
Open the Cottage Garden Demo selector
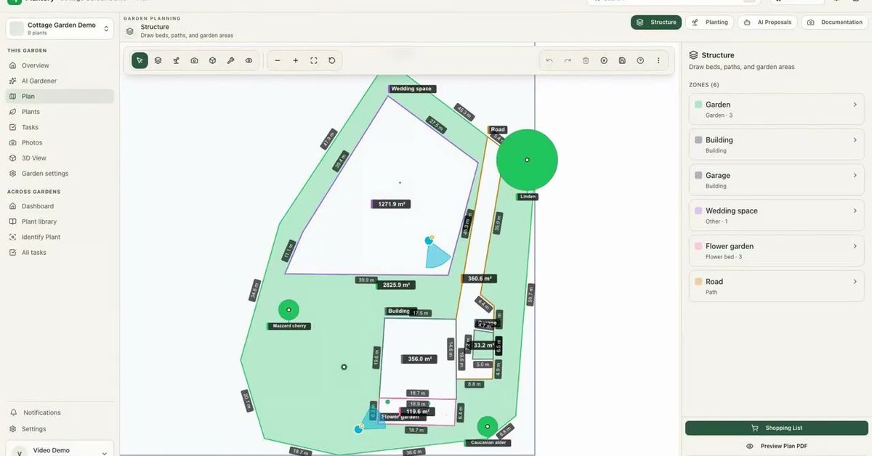tap(60, 28)
